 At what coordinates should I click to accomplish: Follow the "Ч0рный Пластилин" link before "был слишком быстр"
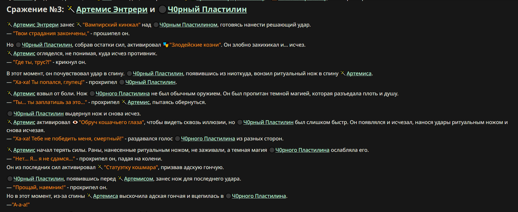pos(268,122)
